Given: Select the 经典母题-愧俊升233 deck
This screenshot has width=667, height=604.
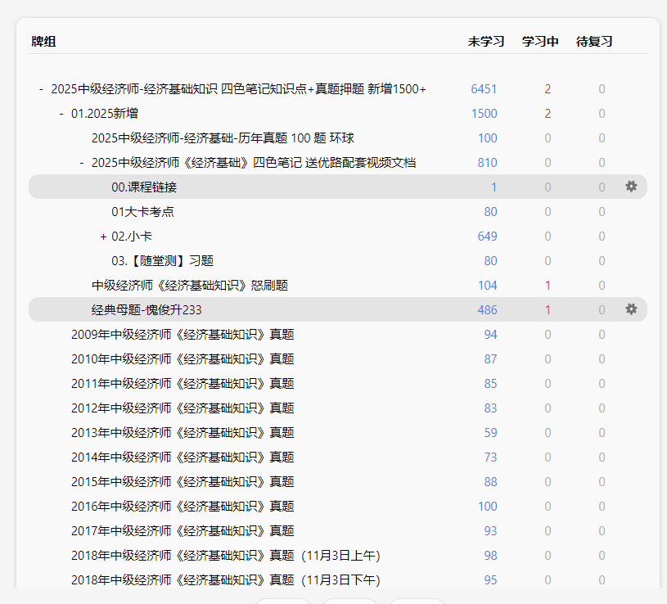Looking at the screenshot, I should point(146,310).
